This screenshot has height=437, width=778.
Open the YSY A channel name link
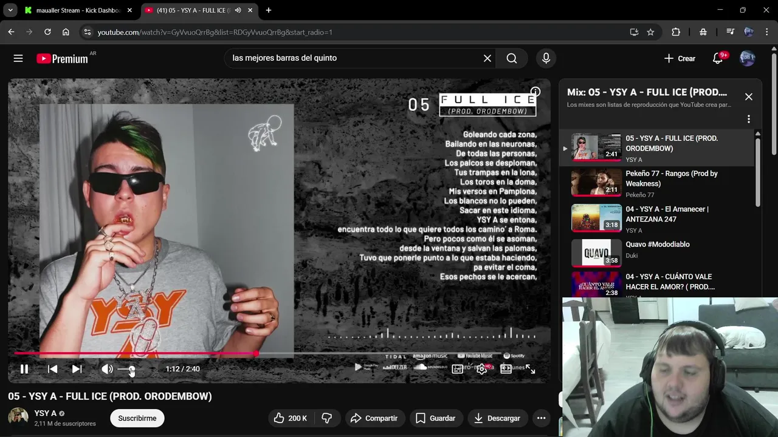click(46, 413)
